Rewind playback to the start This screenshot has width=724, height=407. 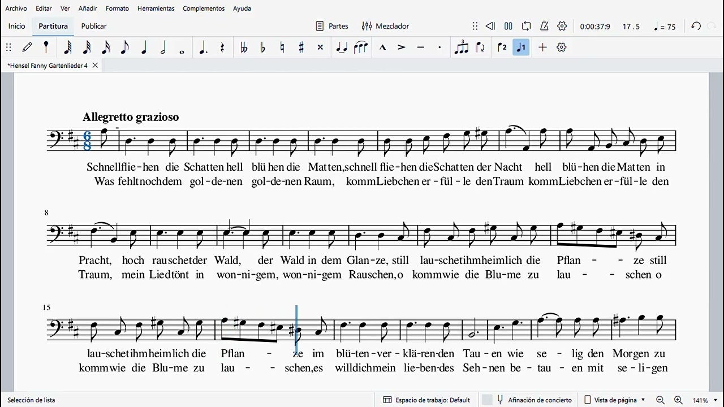tap(490, 26)
